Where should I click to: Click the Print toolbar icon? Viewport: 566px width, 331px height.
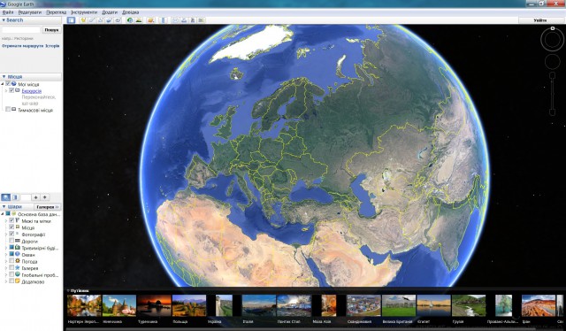184,20
